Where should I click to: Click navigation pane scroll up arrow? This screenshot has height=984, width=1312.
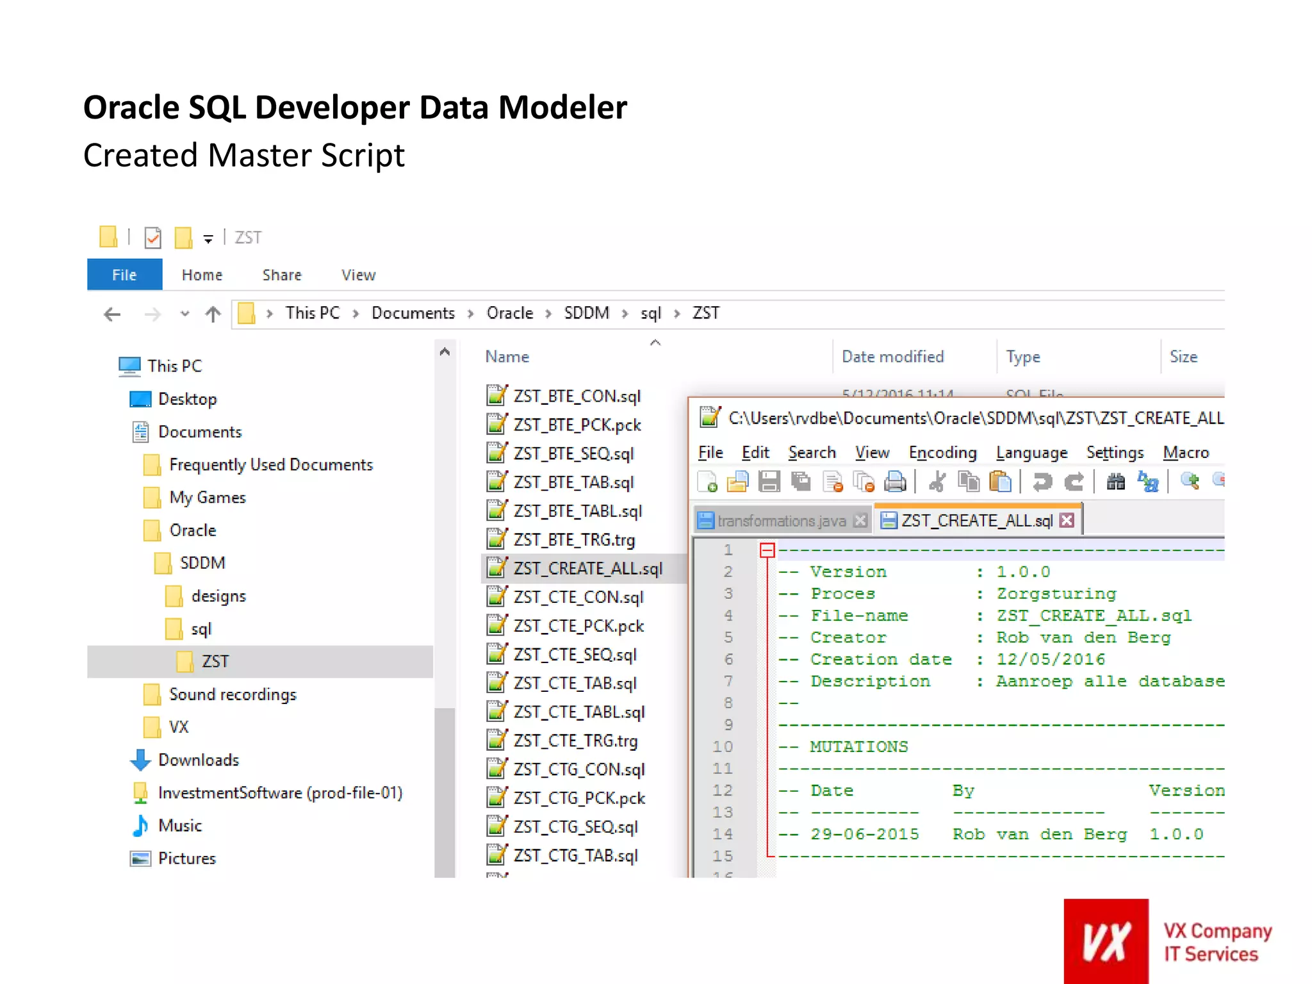445,352
